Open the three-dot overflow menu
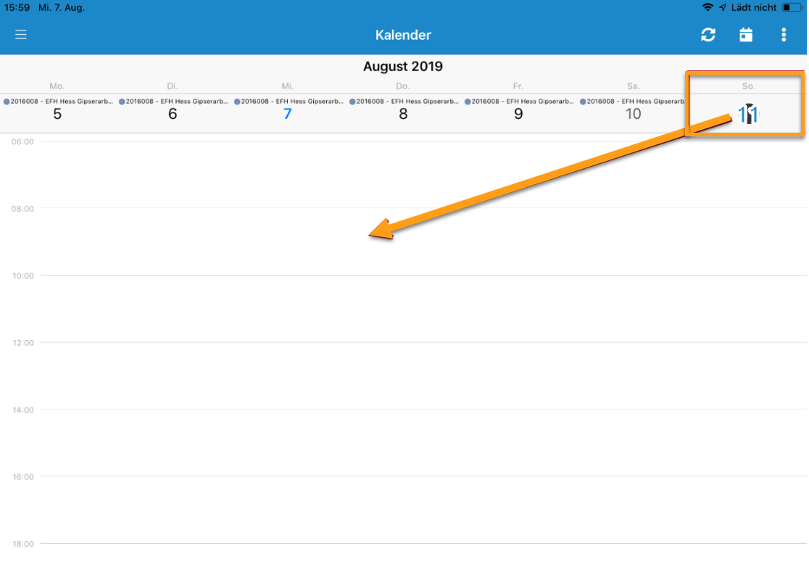The width and height of the screenshot is (809, 562). [x=783, y=35]
